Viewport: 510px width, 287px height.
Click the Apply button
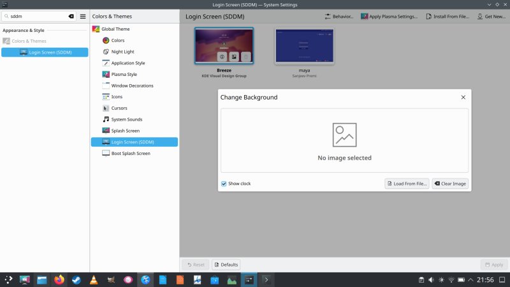tap(493, 265)
